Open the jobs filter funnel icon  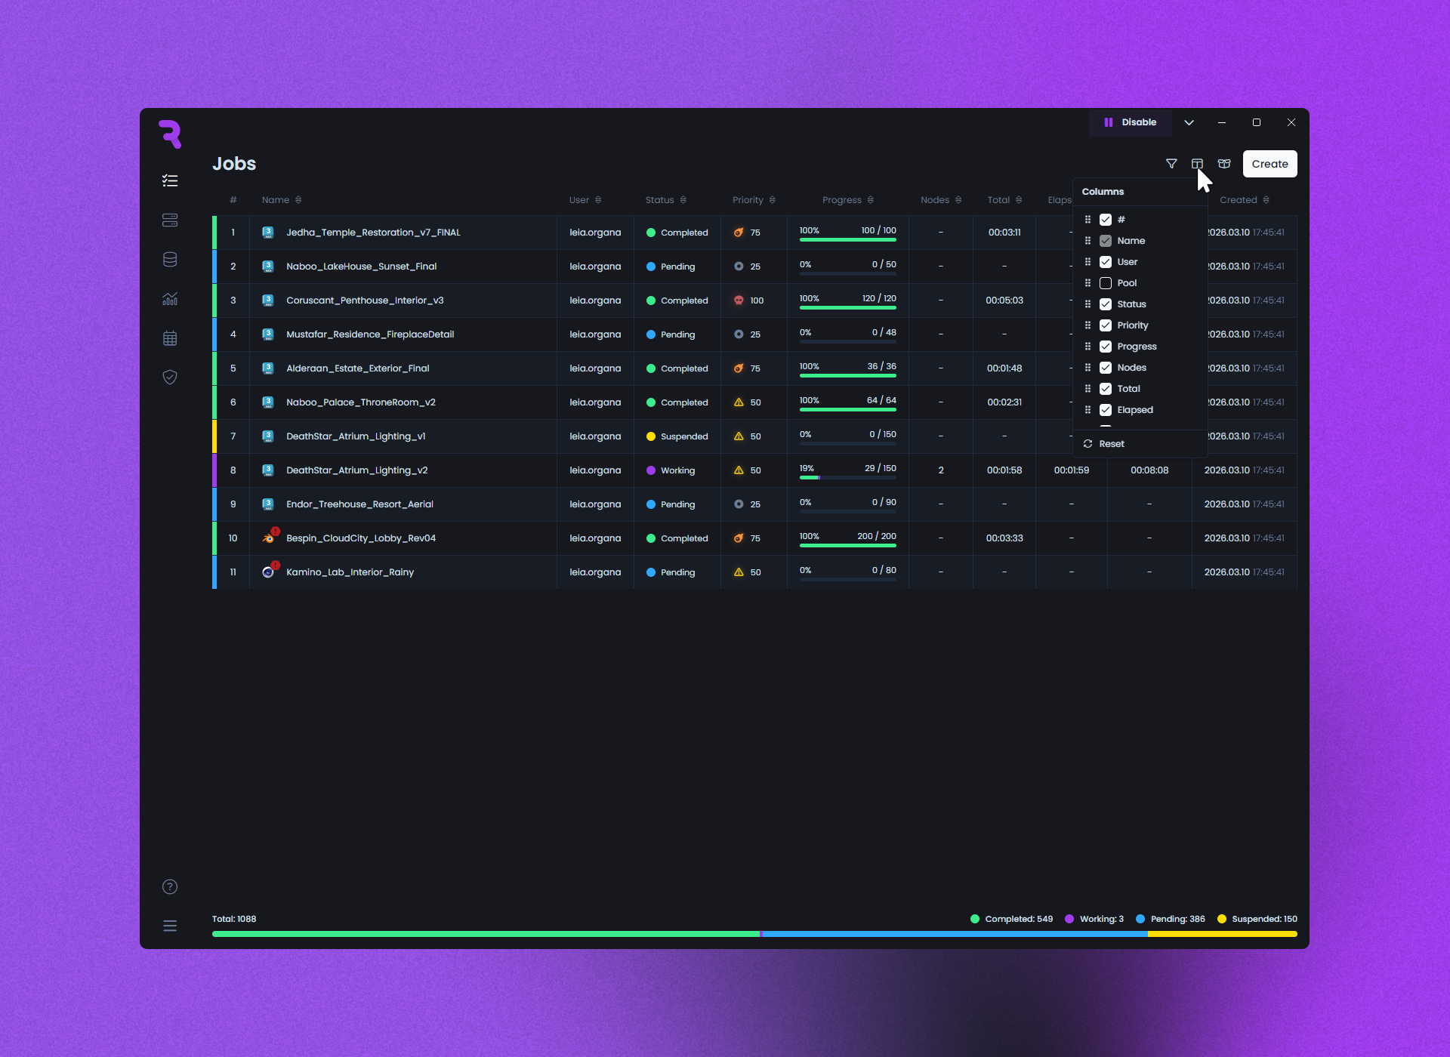[x=1171, y=164]
